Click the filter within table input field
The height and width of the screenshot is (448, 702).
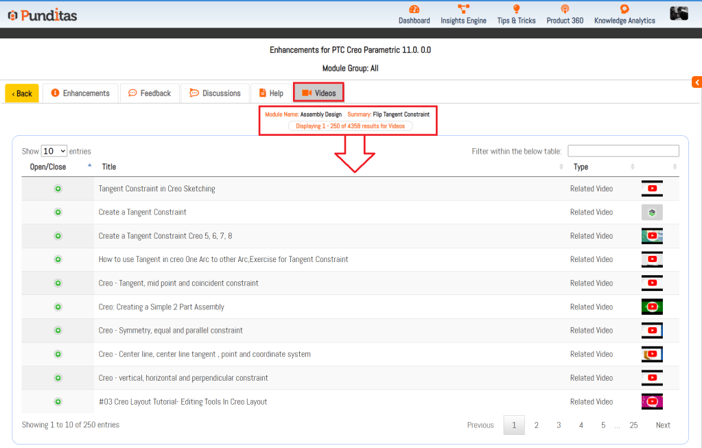pyautogui.click(x=623, y=151)
